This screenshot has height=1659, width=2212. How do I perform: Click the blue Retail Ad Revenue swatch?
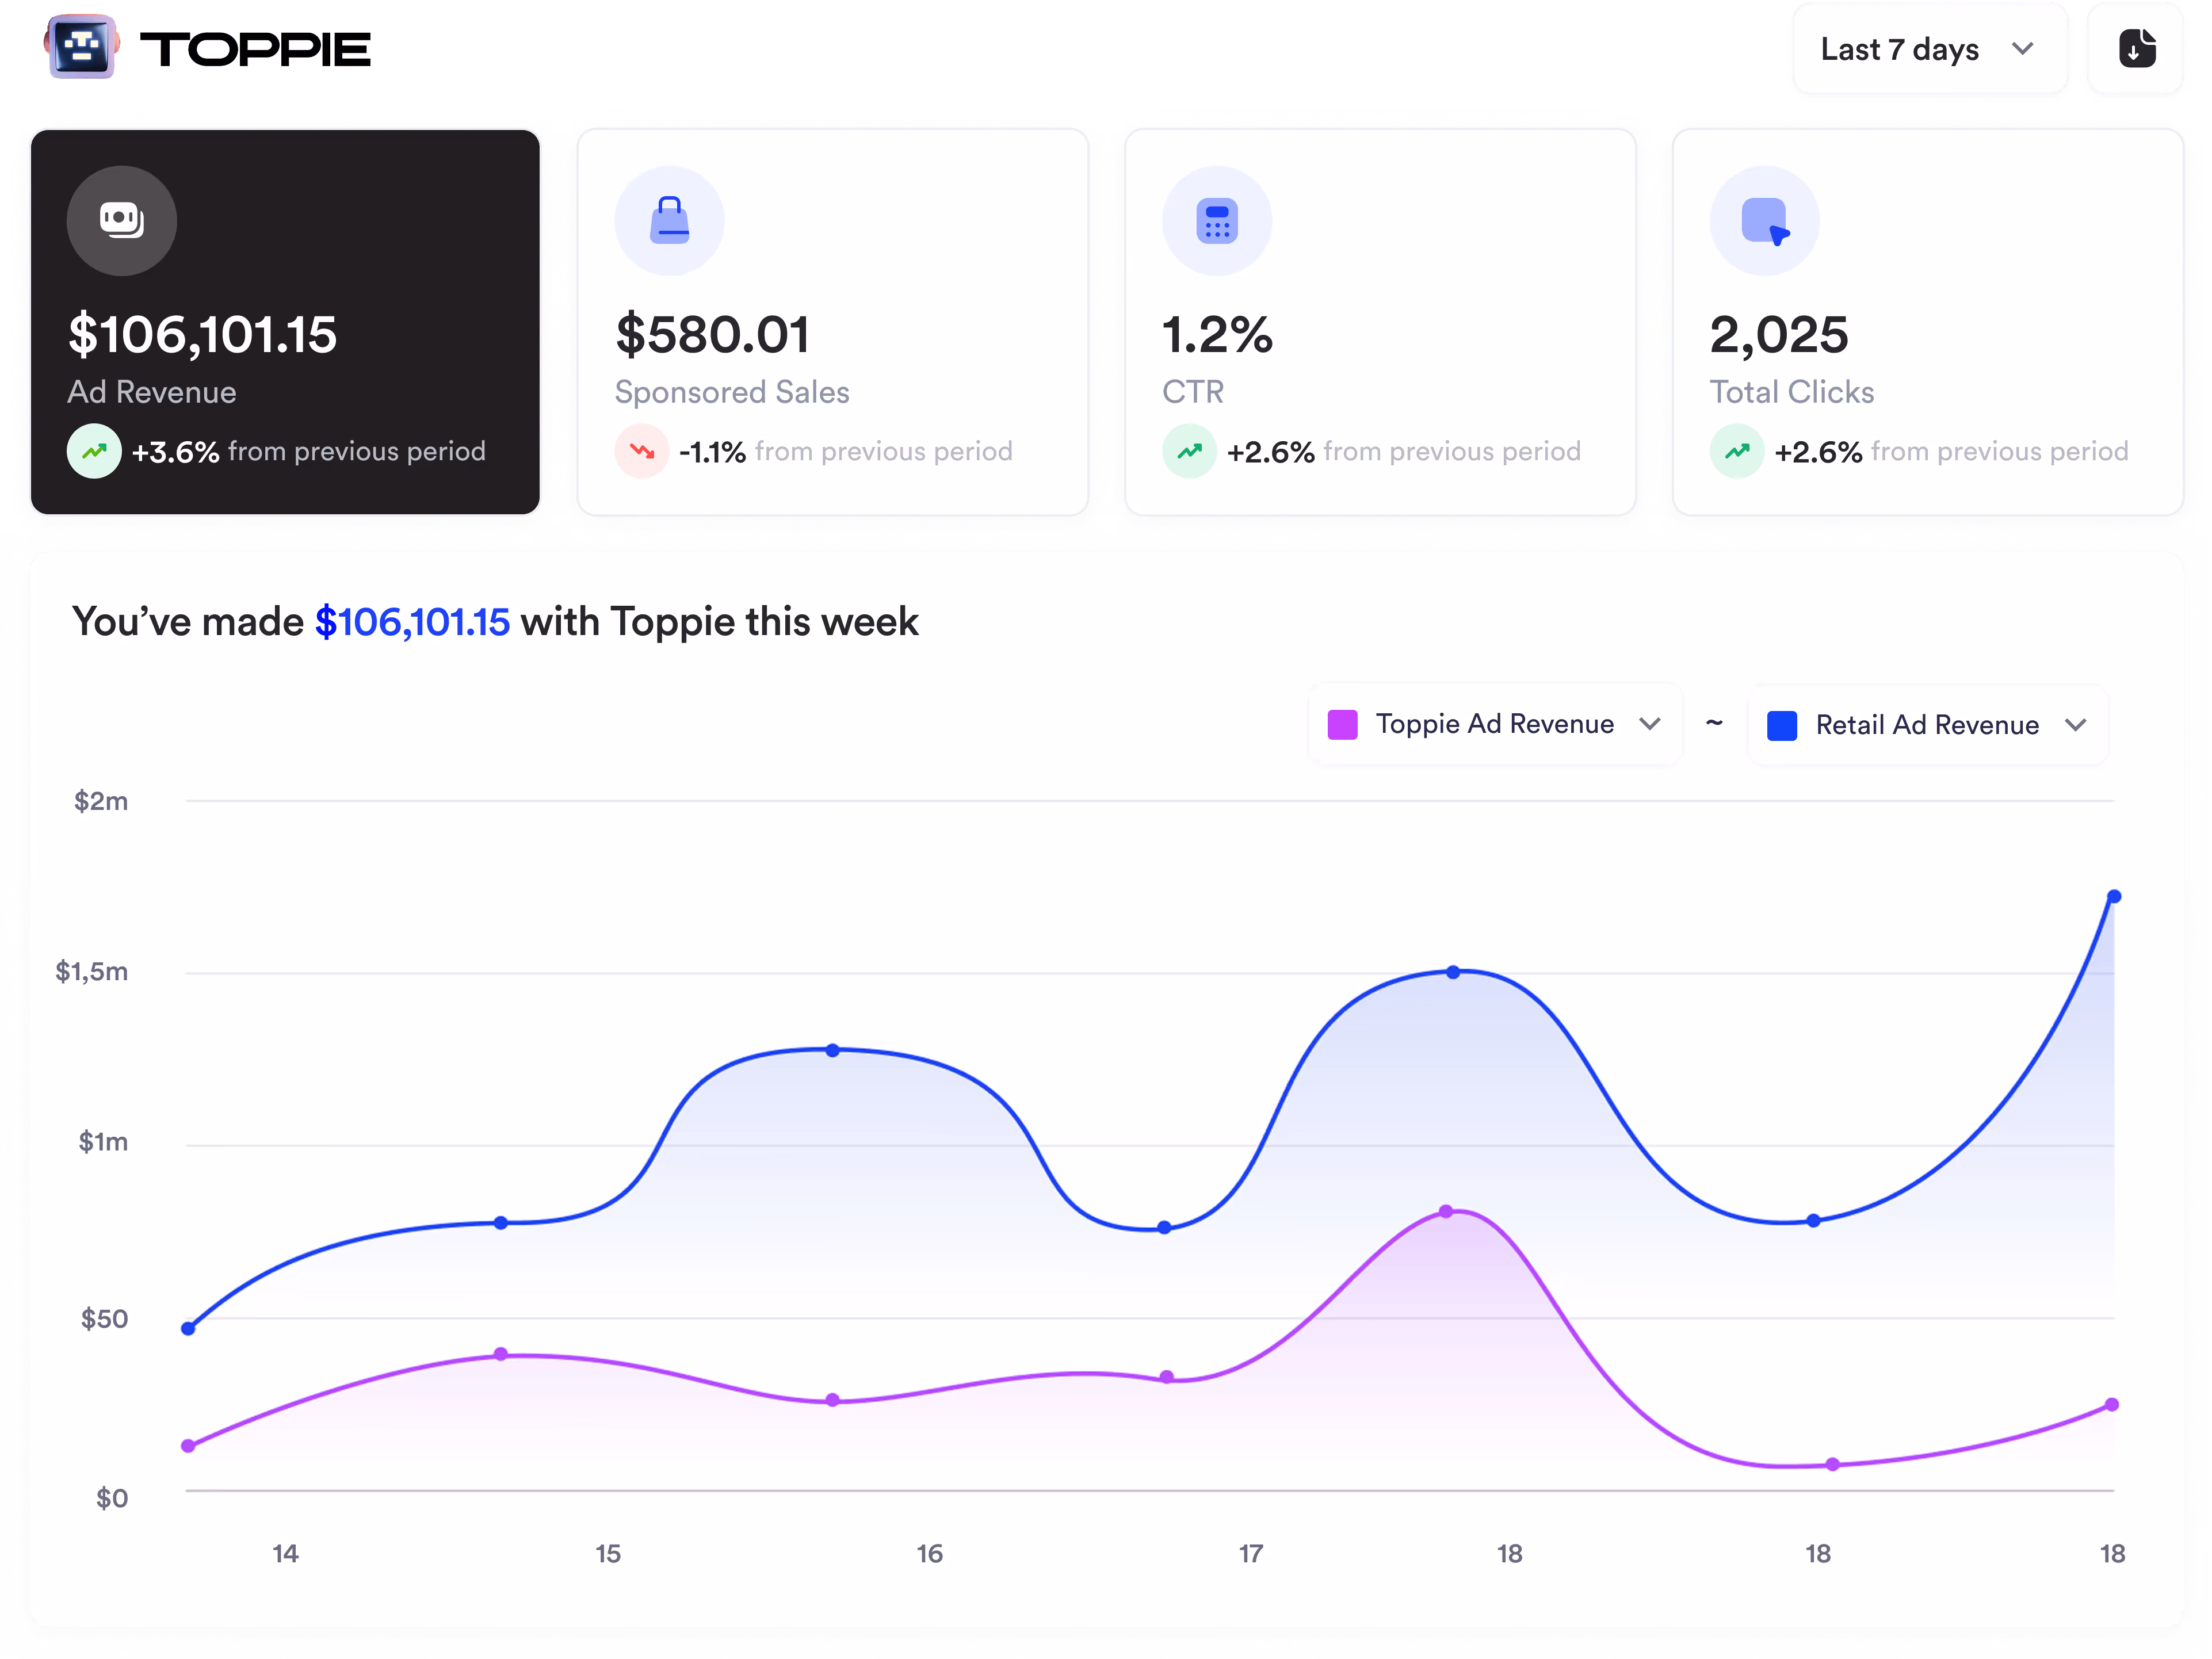[1782, 725]
